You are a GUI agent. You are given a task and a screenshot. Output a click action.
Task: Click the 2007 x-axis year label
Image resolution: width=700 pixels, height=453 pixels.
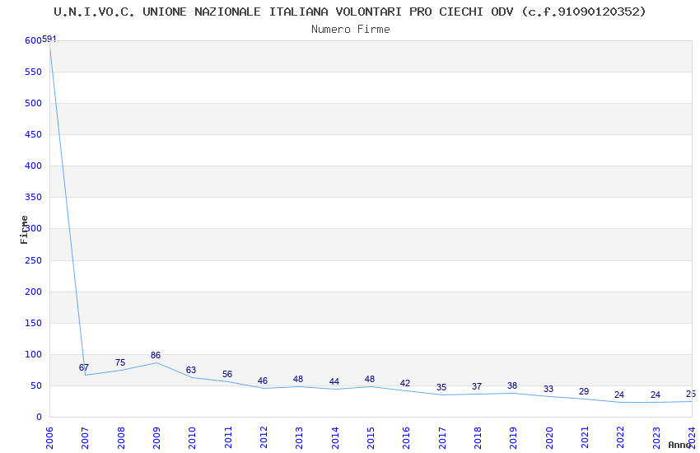click(x=85, y=437)
